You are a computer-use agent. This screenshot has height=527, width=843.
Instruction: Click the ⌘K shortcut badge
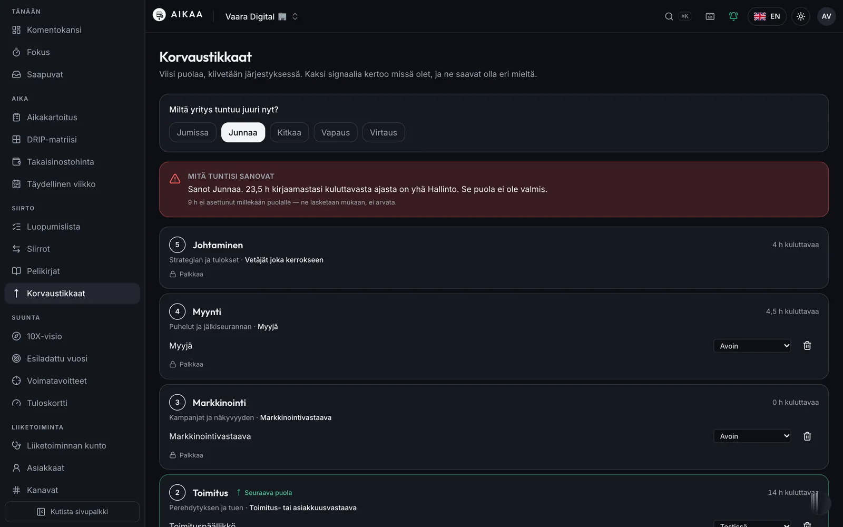coord(685,16)
